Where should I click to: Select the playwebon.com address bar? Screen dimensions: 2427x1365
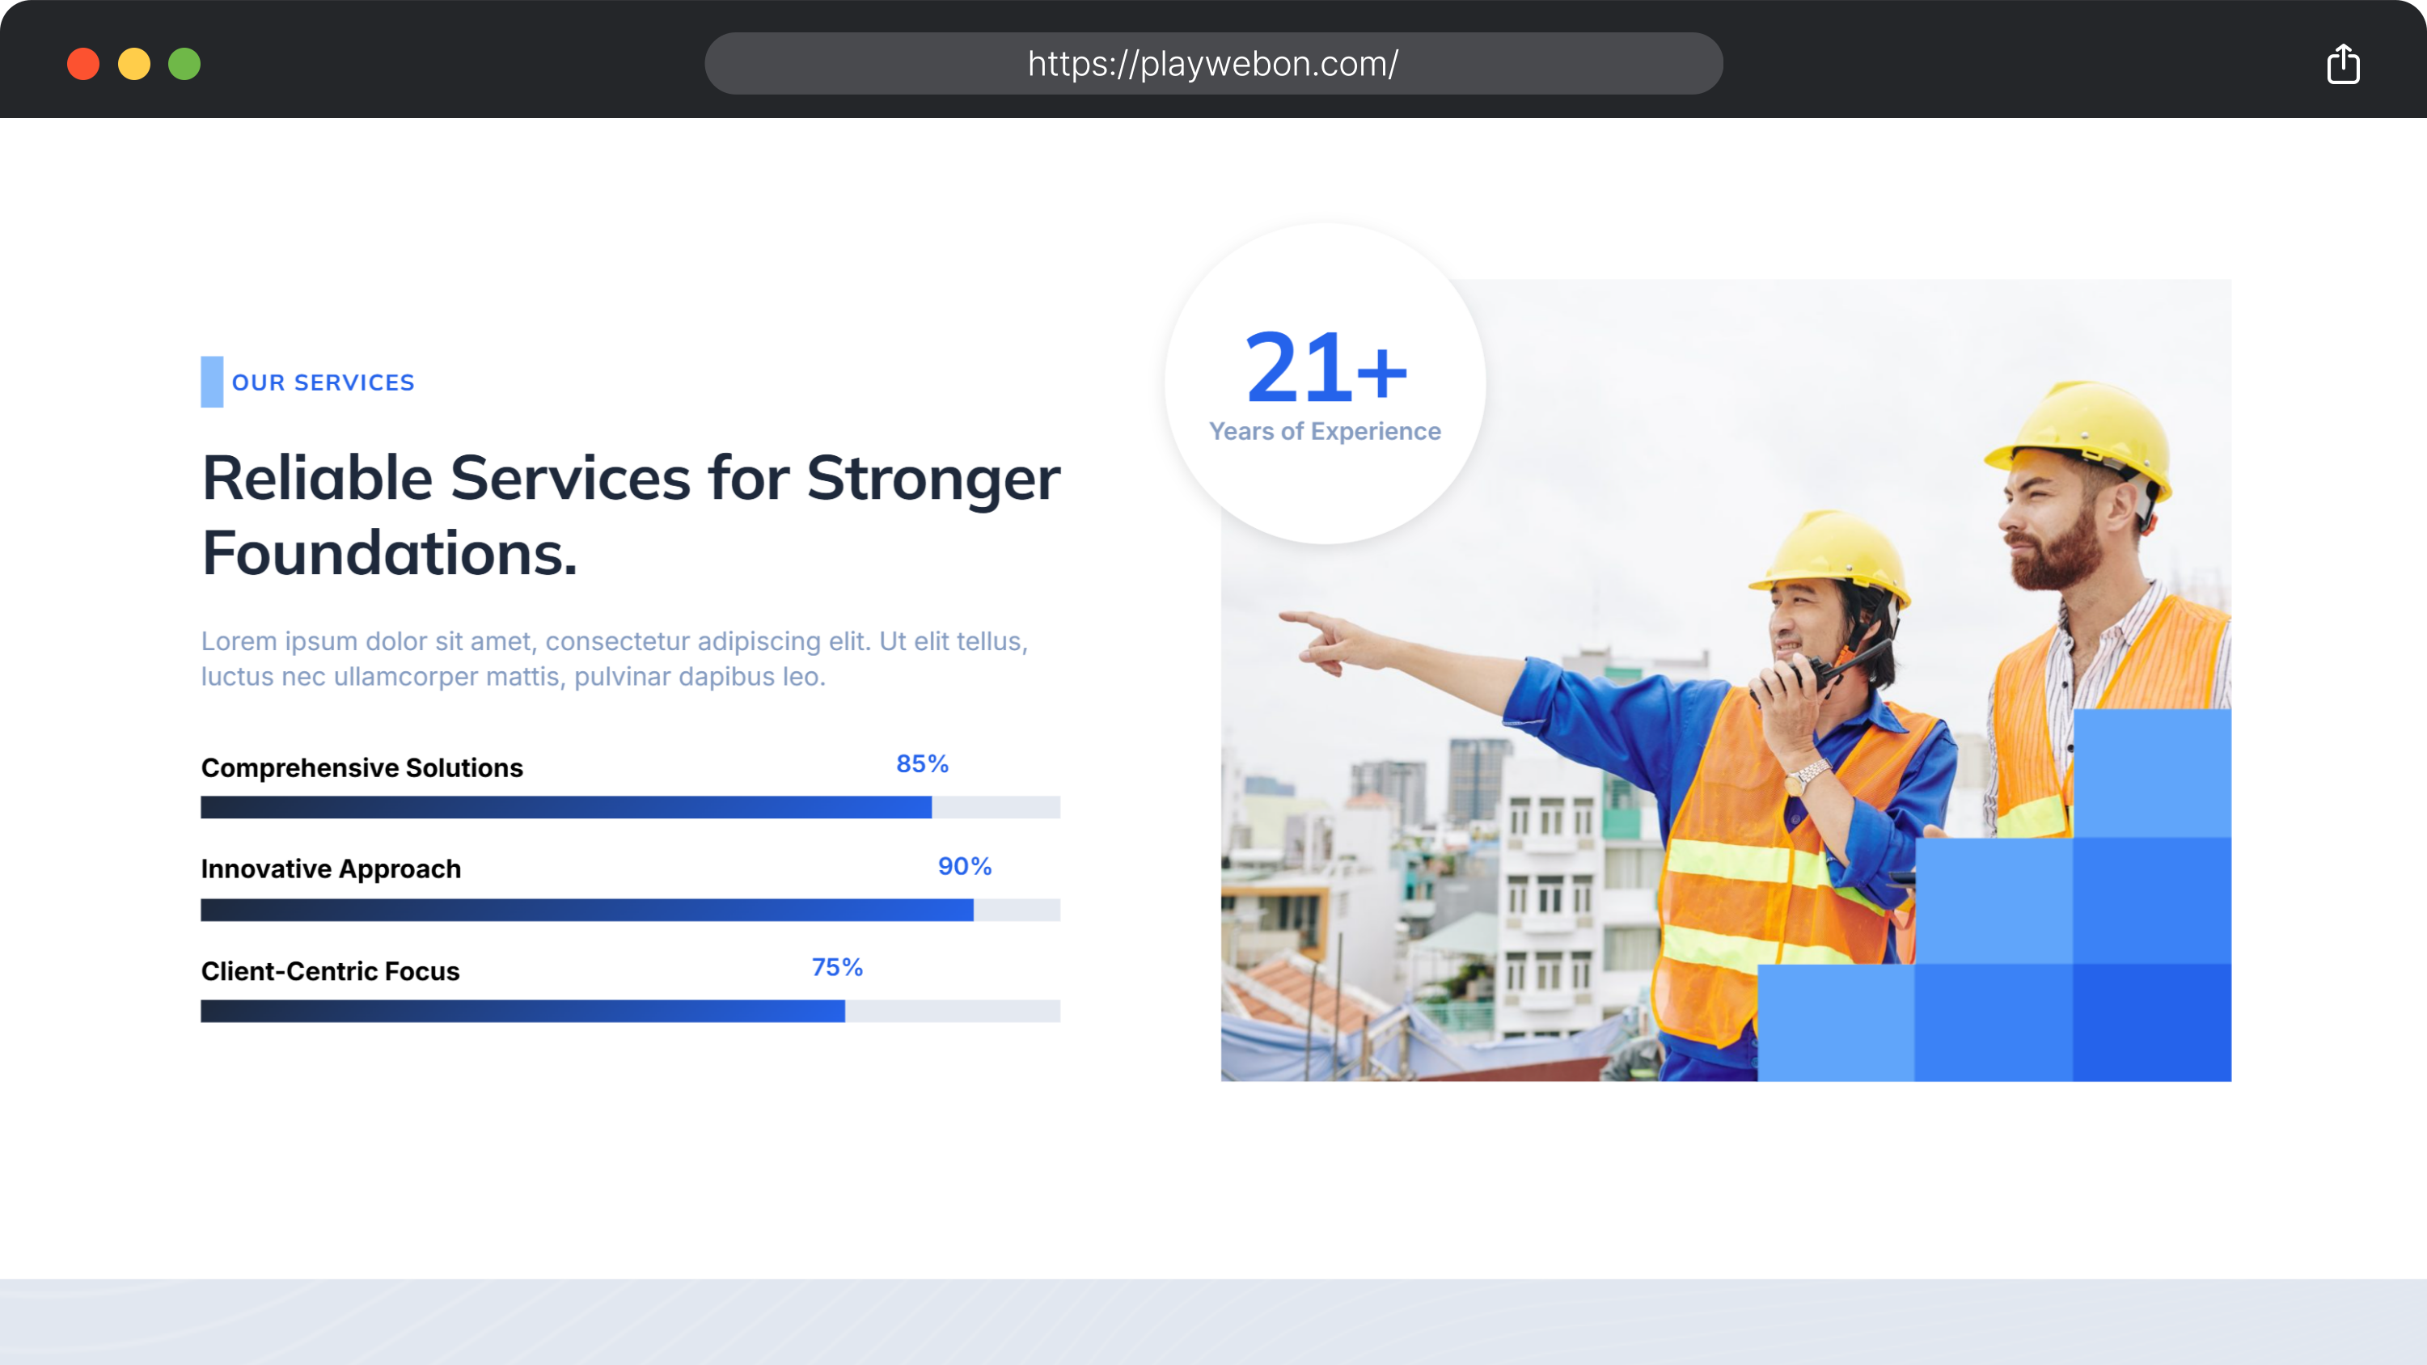click(1213, 63)
